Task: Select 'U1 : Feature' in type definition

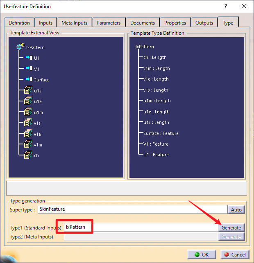Action: tap(156, 155)
